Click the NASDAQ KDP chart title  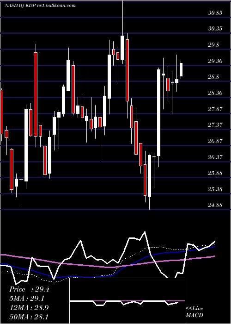tap(40, 6)
